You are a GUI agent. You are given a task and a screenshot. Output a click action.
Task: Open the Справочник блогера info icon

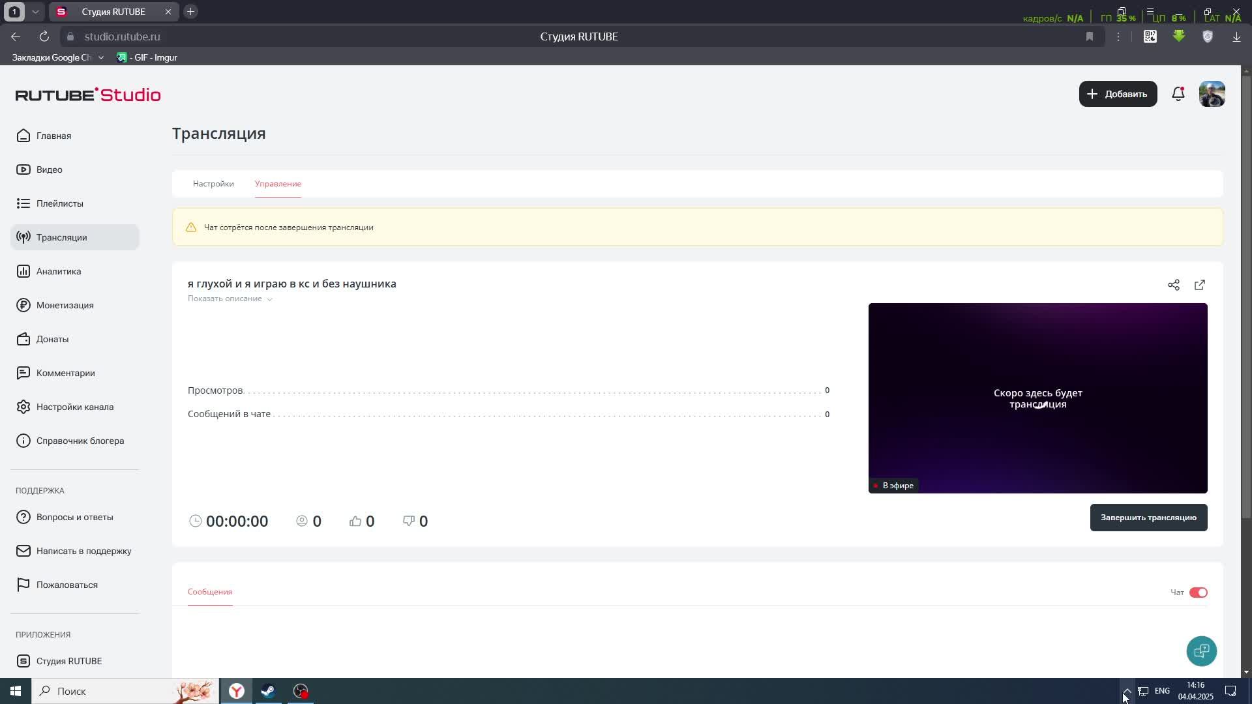(23, 441)
